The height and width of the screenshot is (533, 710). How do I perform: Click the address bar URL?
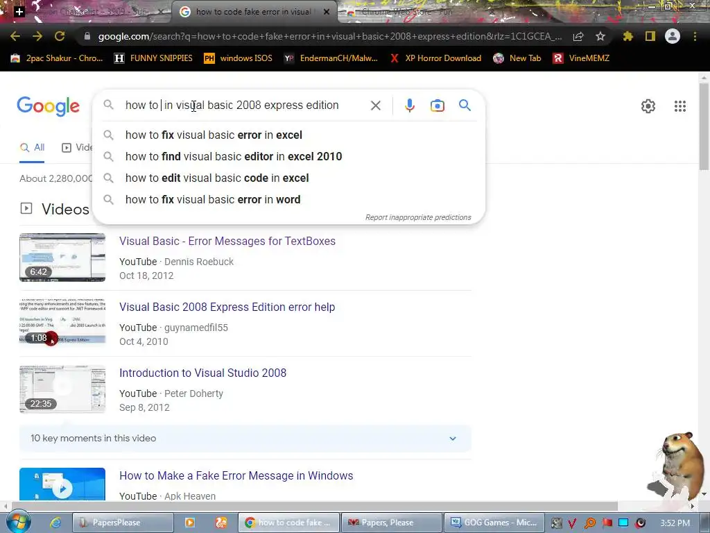330,36
